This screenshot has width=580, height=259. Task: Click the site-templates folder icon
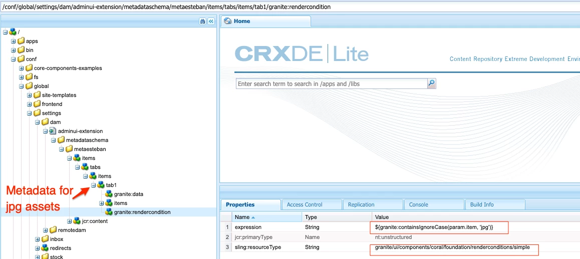coord(38,95)
